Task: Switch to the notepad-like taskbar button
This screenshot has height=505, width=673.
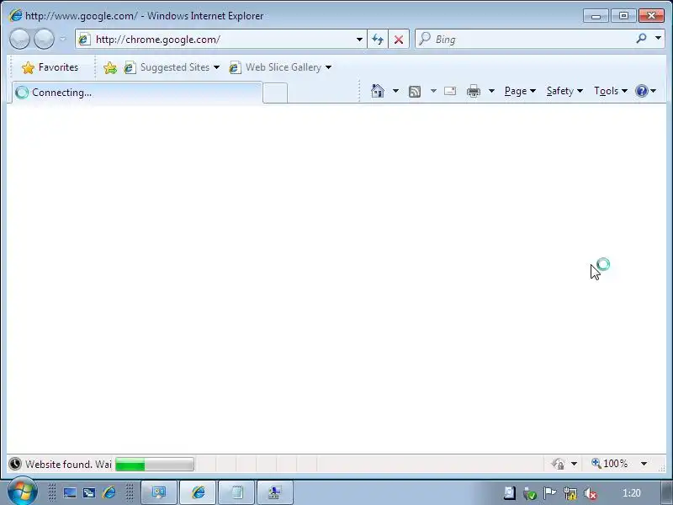Action: tap(236, 492)
